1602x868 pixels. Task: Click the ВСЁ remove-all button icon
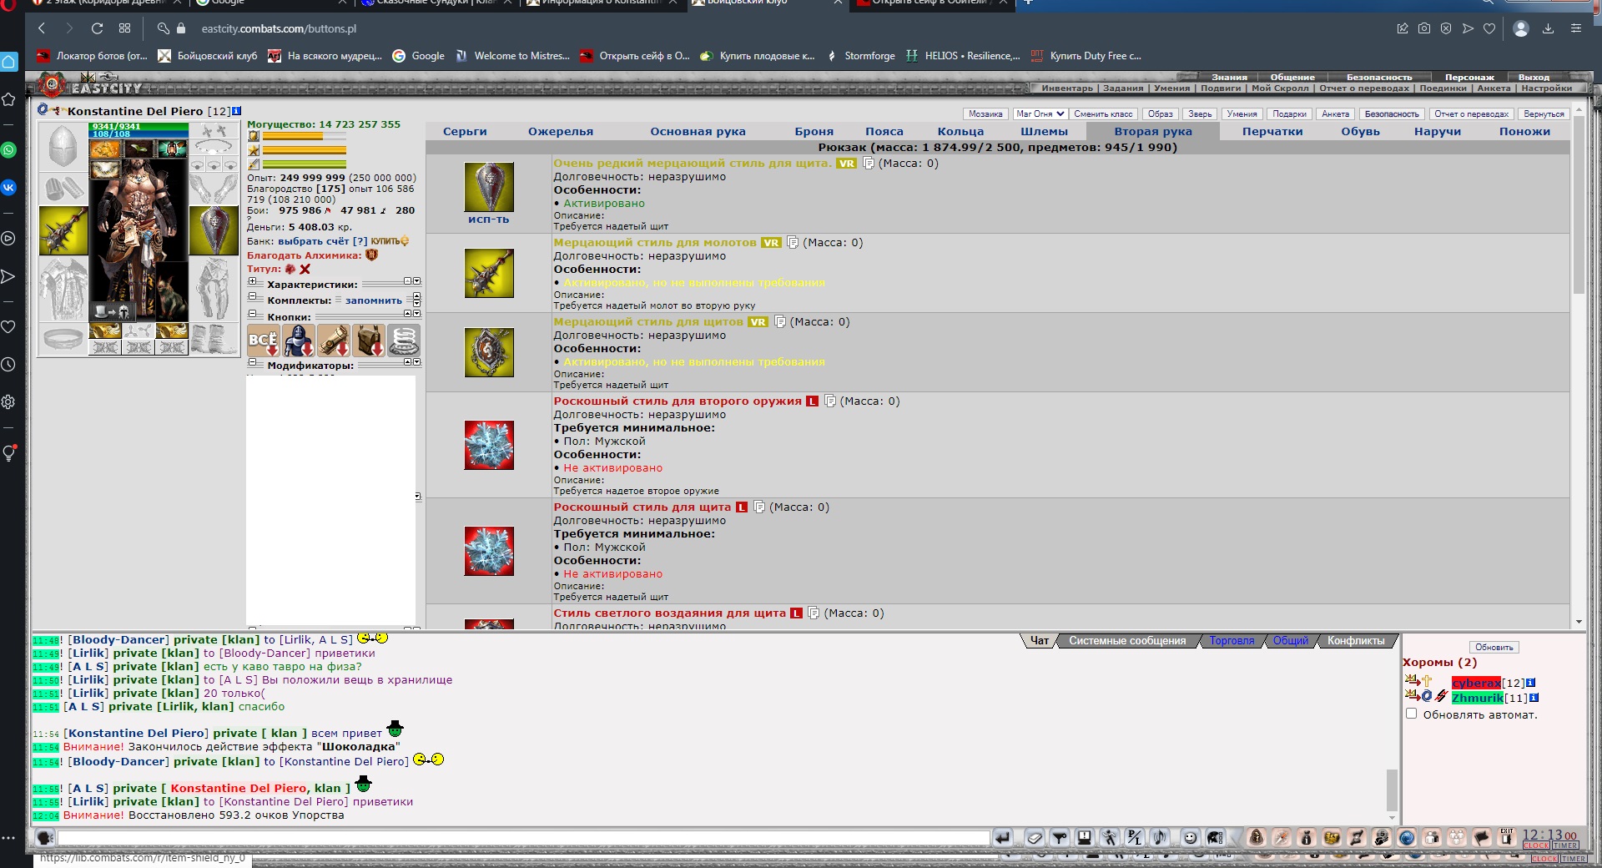click(264, 340)
